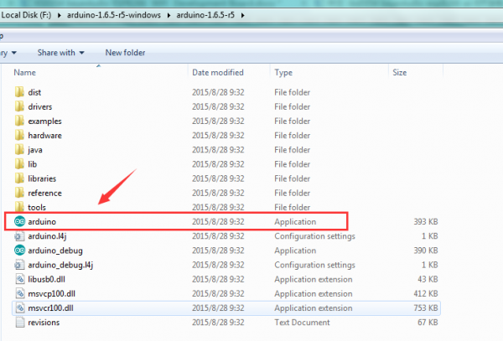
Task: Click the msvcr100.dll file icon
Action: click(x=20, y=308)
